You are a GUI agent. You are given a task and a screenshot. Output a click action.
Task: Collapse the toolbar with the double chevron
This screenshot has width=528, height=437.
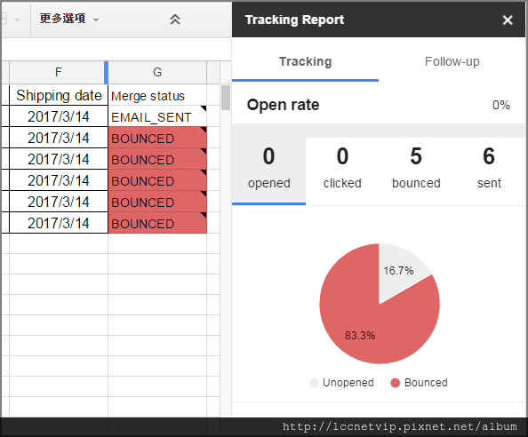pyautogui.click(x=175, y=20)
